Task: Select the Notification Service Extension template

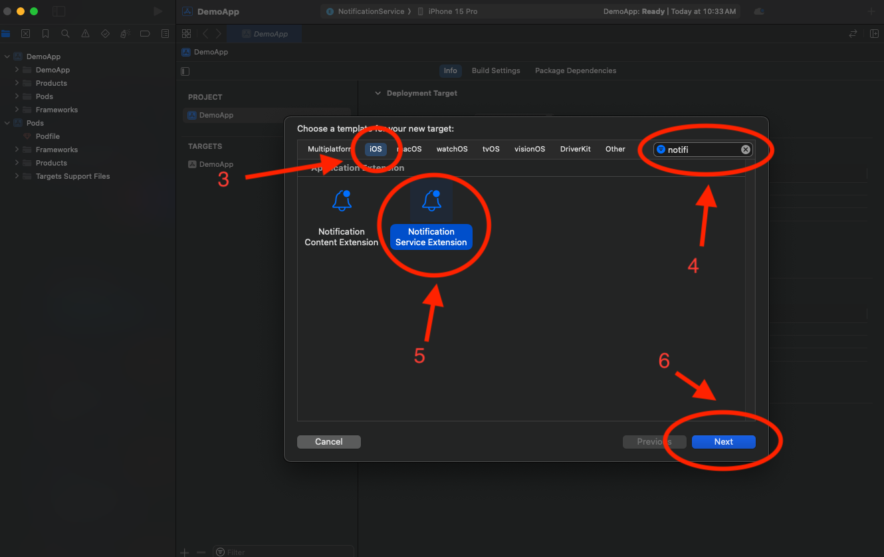Action: tap(431, 218)
